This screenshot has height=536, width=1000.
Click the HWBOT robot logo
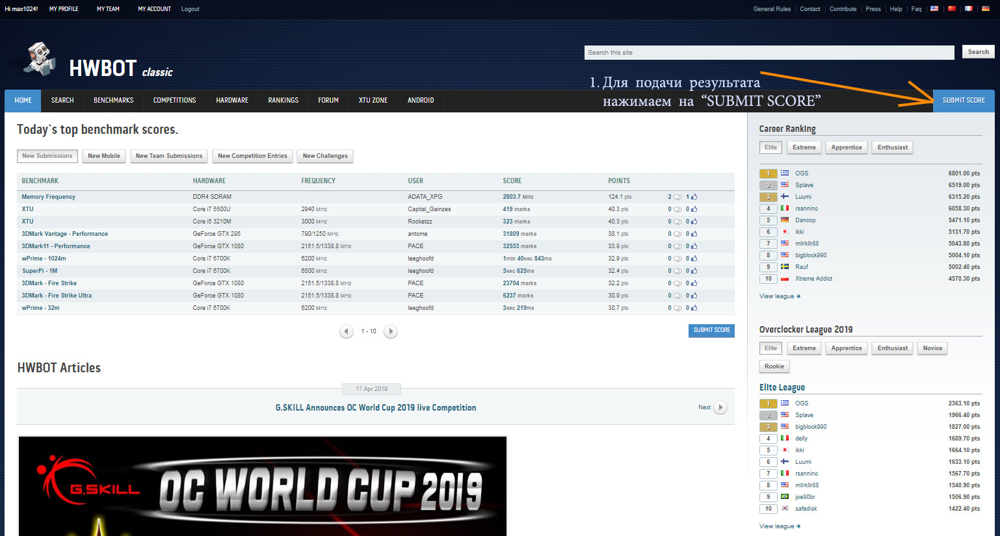[x=39, y=58]
